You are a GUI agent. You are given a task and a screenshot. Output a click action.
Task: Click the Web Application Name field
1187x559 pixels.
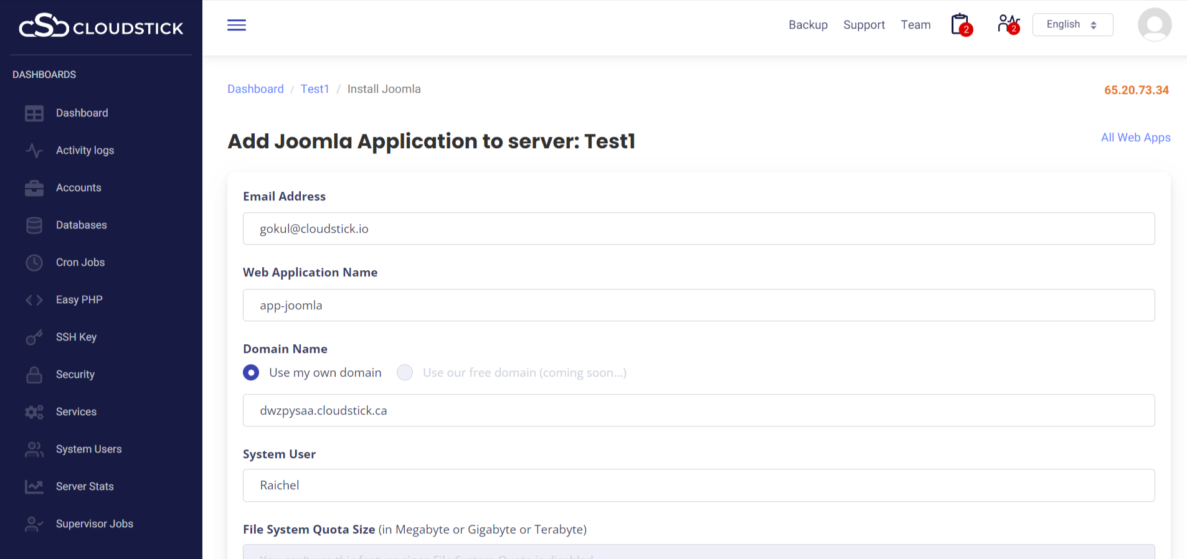pyautogui.click(x=698, y=305)
